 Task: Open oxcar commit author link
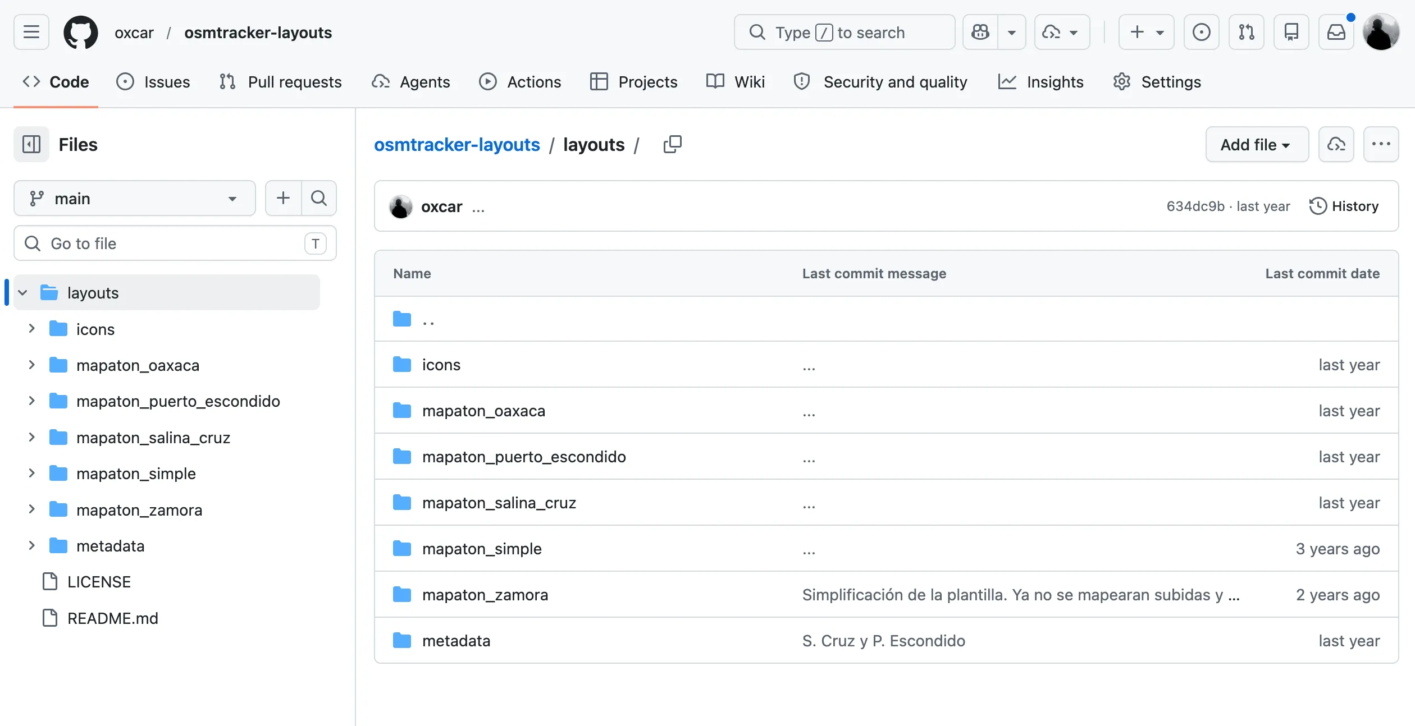click(x=442, y=206)
